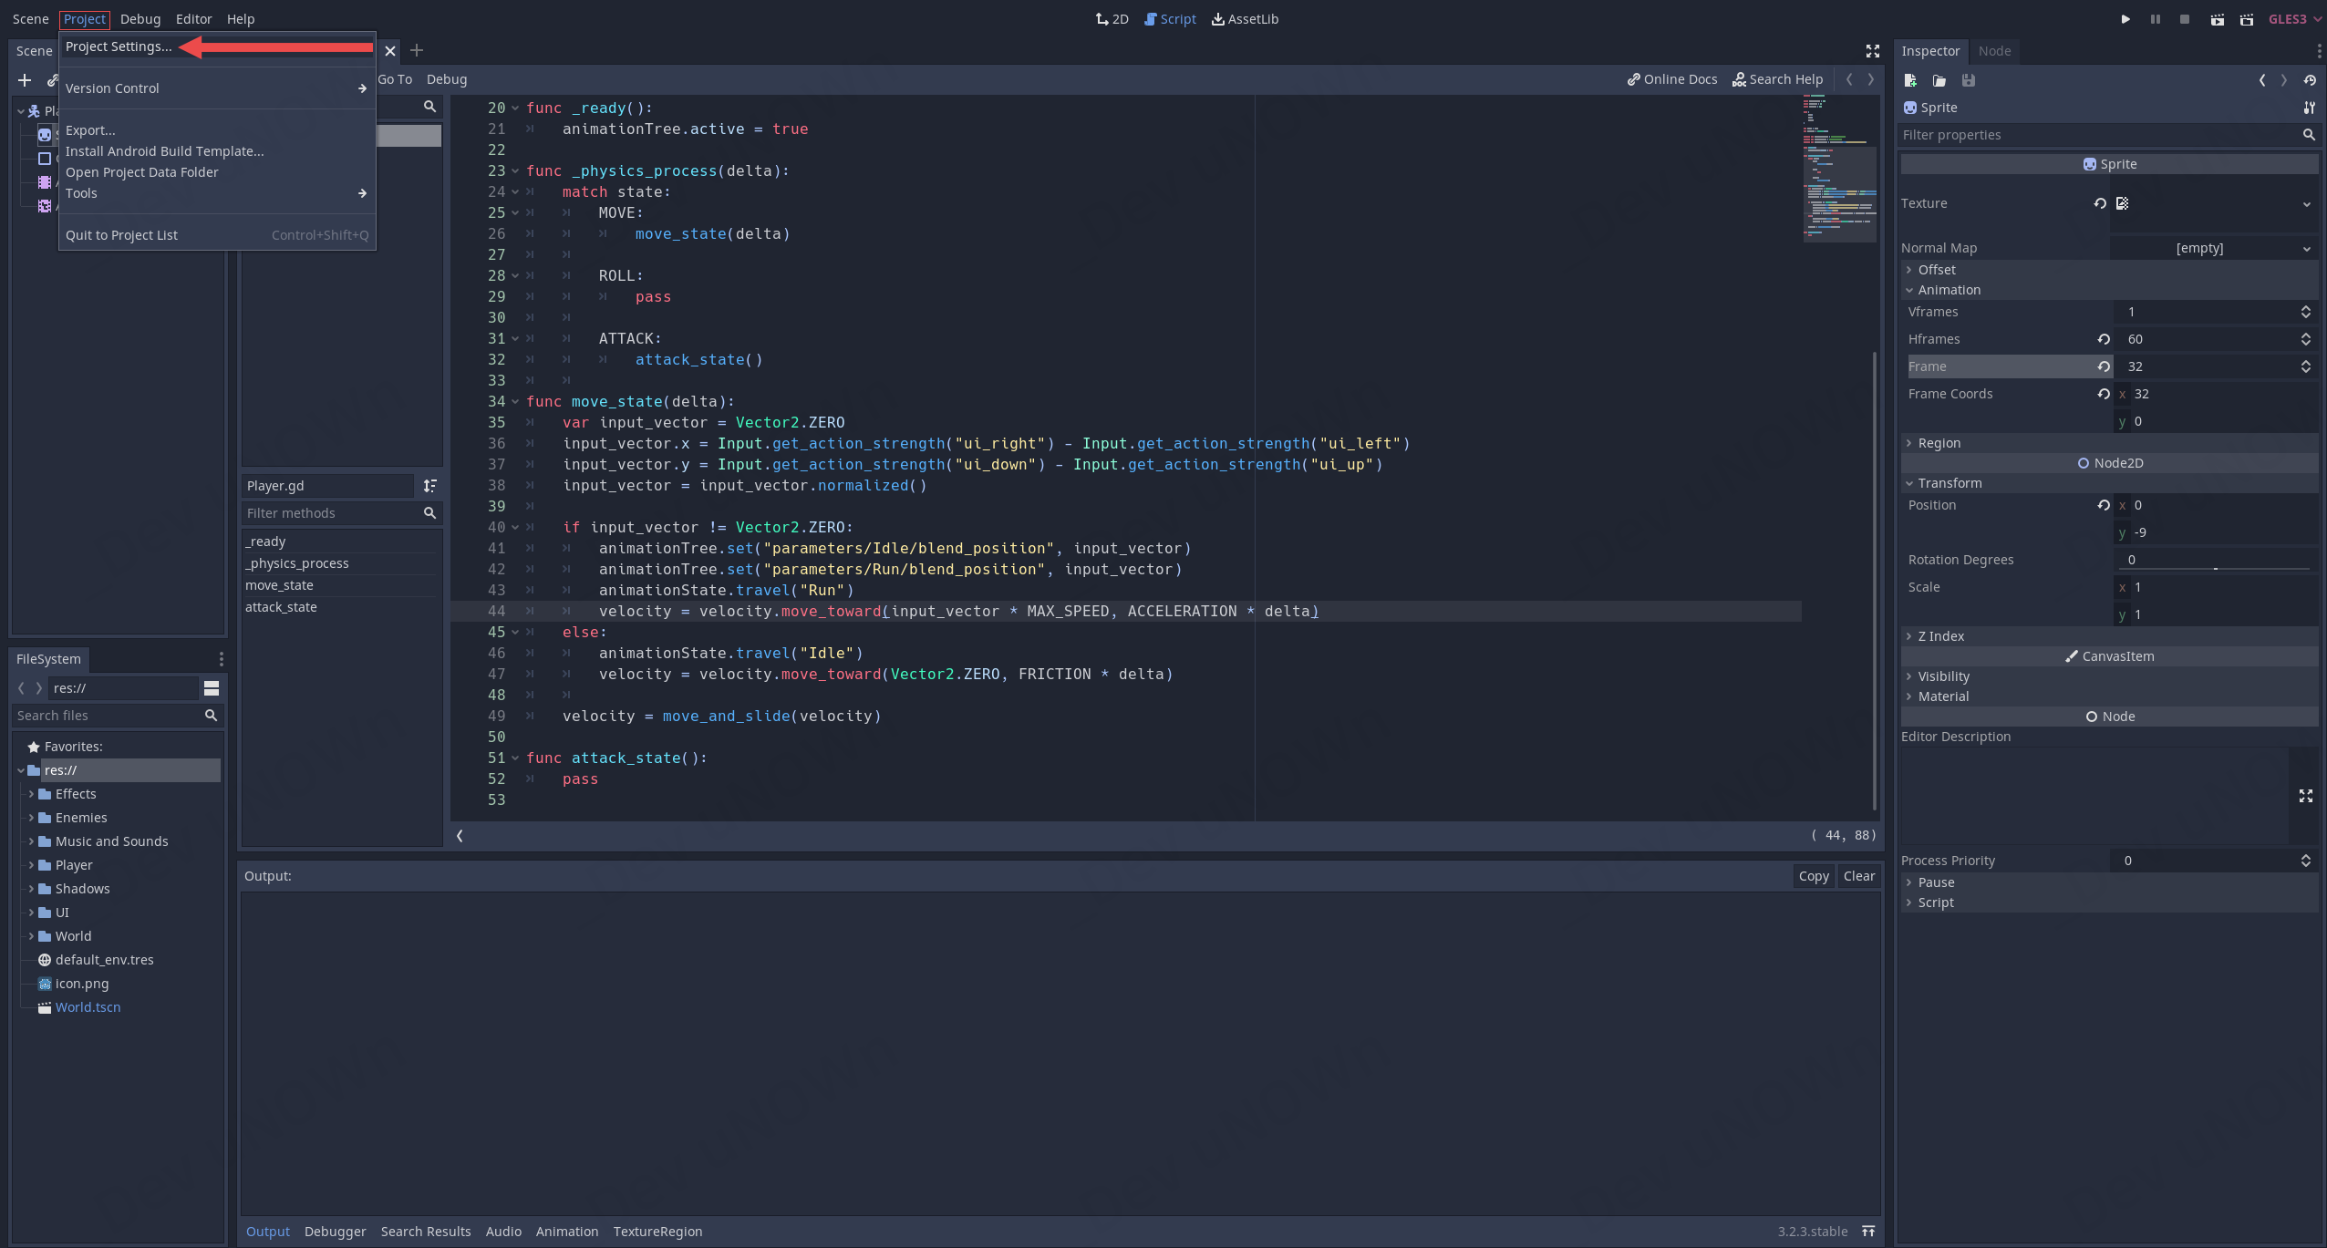Image resolution: width=2327 pixels, height=1248 pixels.
Task: Open the GLES3 renderer dropdown
Action: [2294, 19]
